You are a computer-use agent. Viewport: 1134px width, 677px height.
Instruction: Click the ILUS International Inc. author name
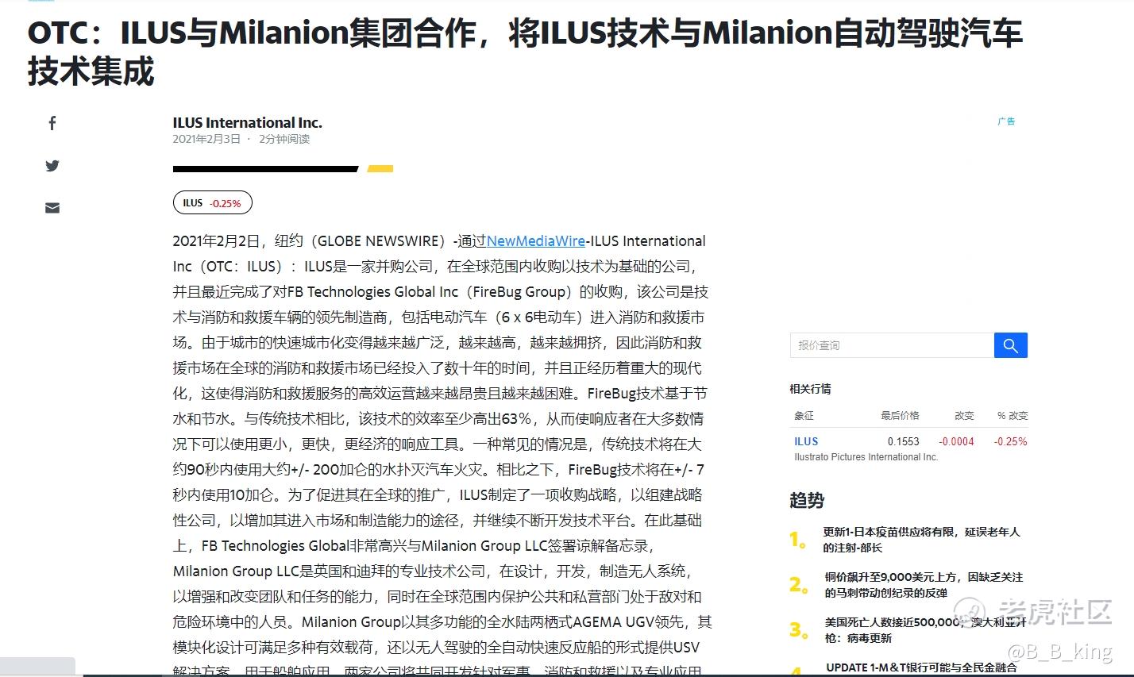coord(248,123)
